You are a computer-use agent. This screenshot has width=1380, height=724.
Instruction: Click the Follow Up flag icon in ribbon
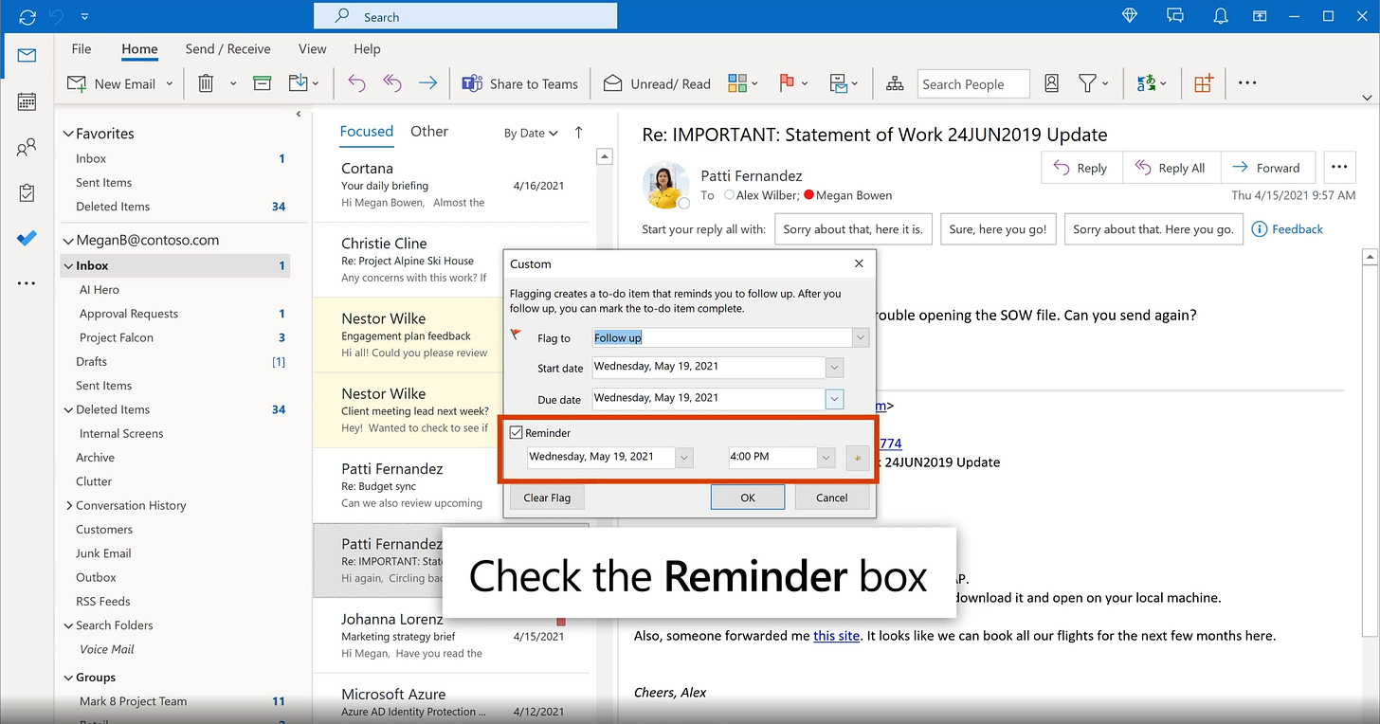coord(787,83)
